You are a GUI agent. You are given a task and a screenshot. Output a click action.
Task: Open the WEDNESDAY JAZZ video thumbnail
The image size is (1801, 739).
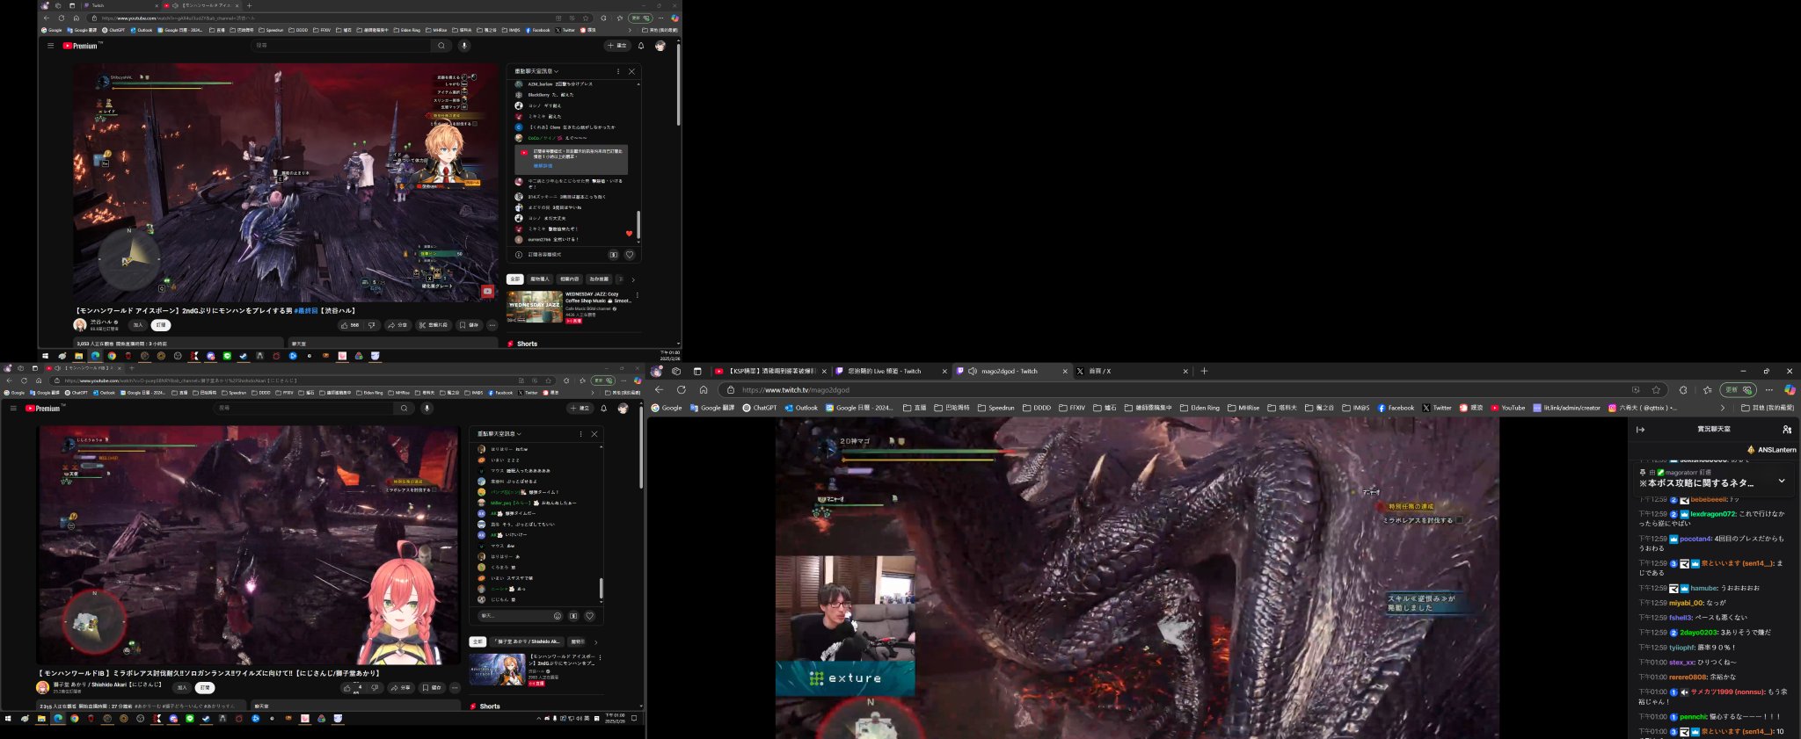[x=534, y=307]
